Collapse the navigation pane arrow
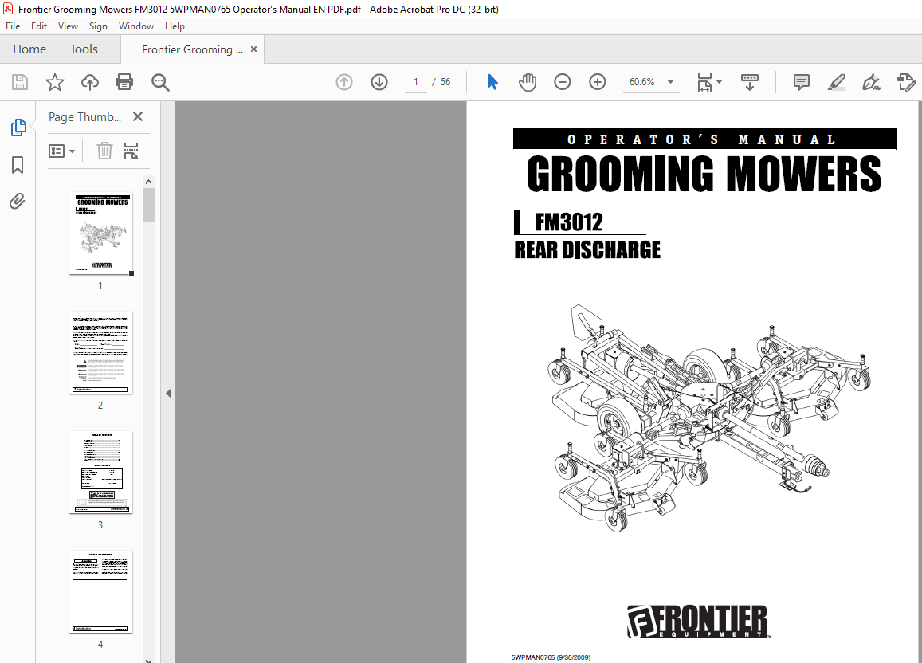Viewport: 922px width, 663px height. (x=168, y=393)
